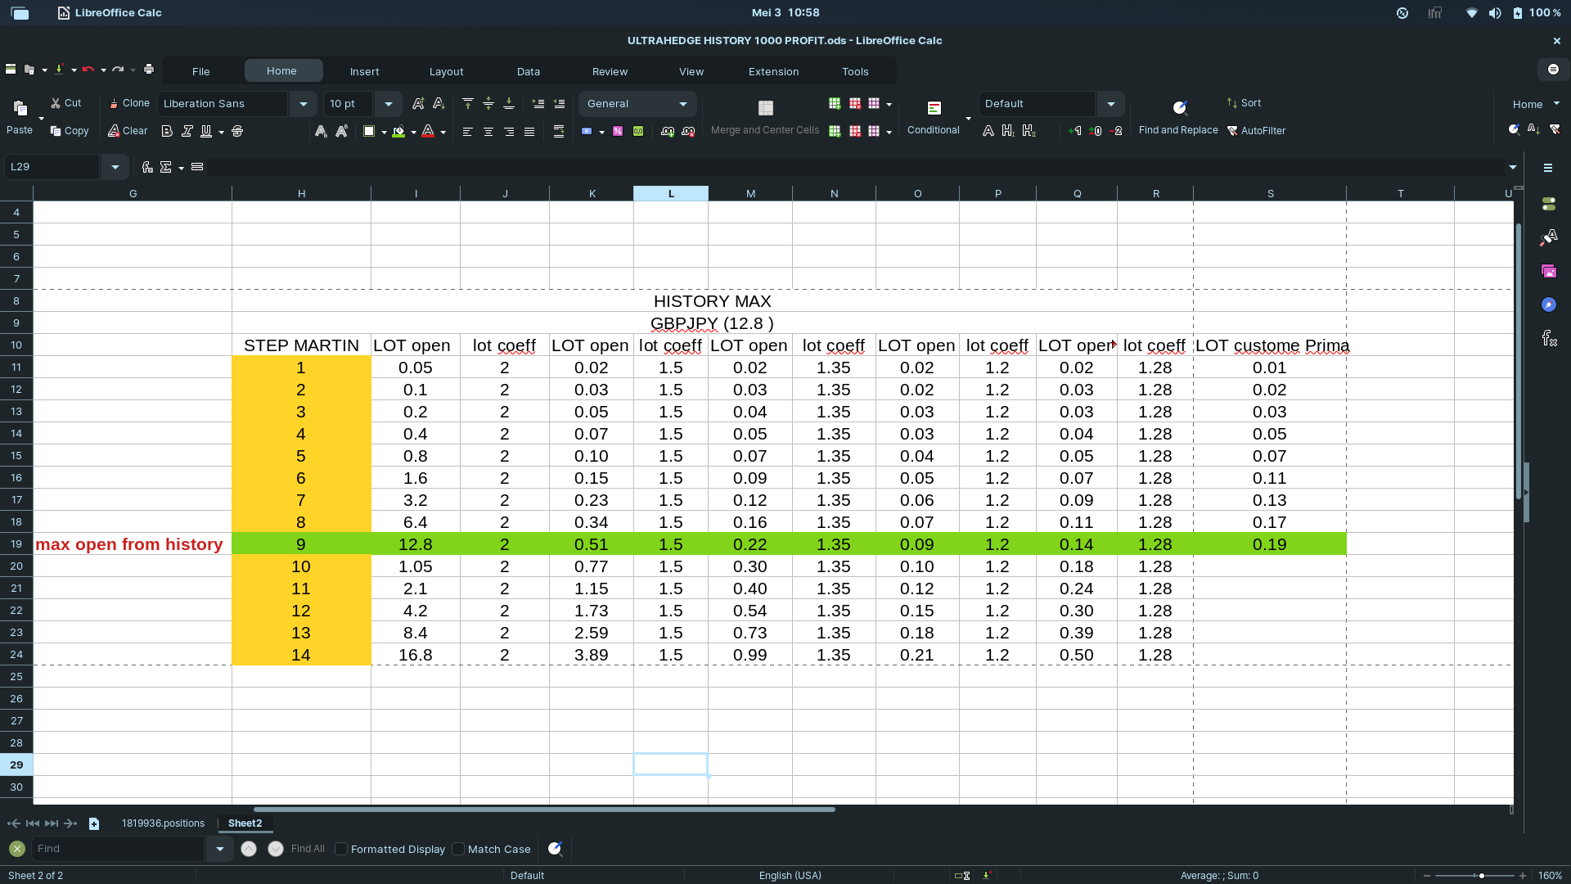The image size is (1571, 884).
Task: Align cell content to top
Action: coord(468,104)
